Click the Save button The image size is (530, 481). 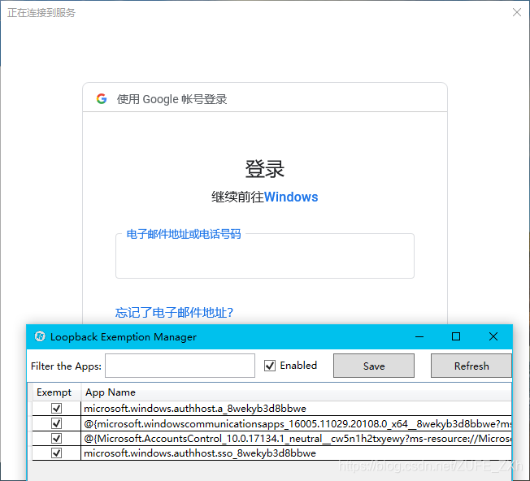(373, 366)
